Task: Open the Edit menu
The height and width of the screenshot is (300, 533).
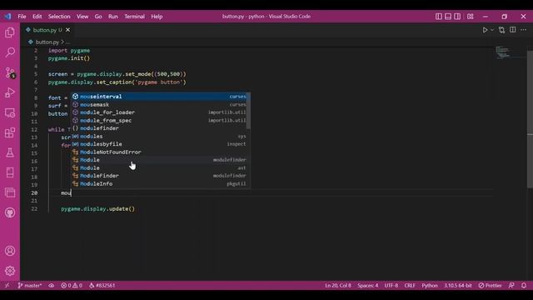Action: pyautogui.click(x=37, y=17)
